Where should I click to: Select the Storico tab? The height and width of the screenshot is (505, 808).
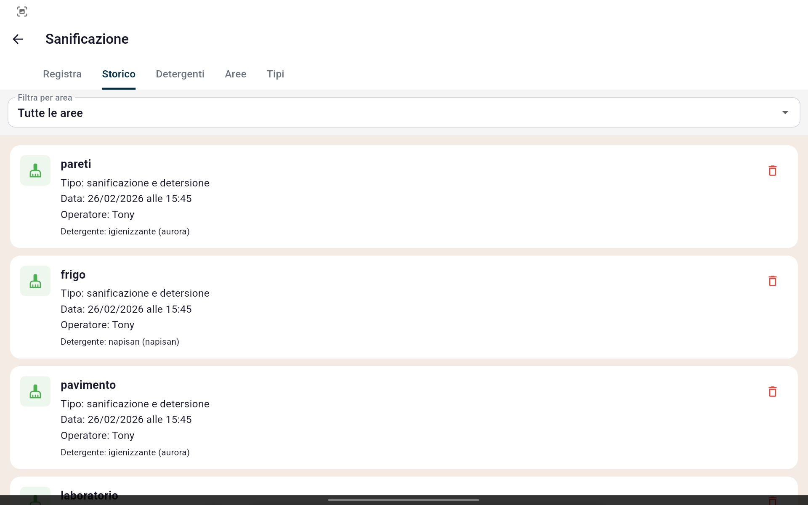click(119, 74)
